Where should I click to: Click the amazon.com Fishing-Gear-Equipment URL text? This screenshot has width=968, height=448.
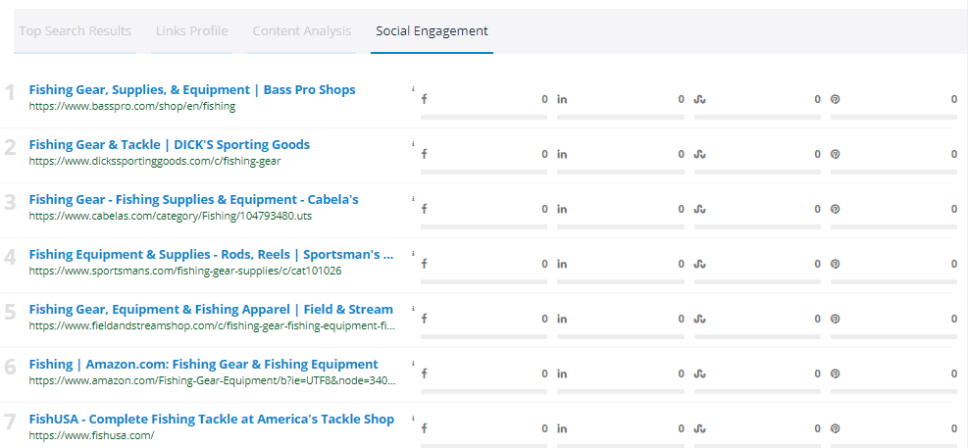tap(213, 380)
